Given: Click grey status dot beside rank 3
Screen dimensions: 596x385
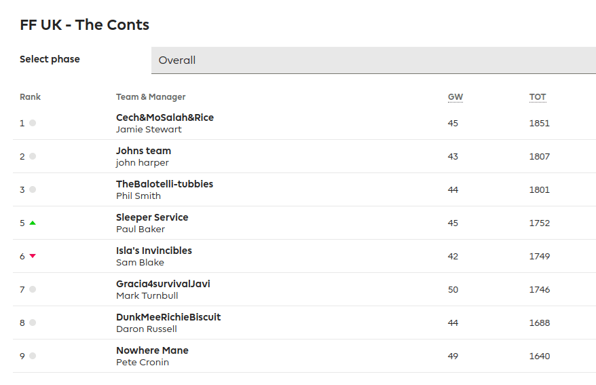Looking at the screenshot, I should (33, 189).
